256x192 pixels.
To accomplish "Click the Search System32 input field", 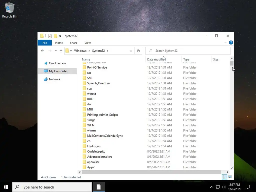I will 188,51.
